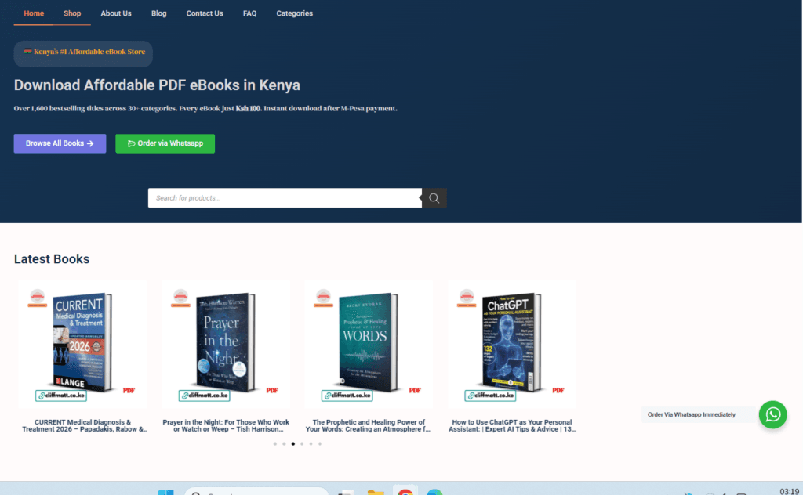Open the ChatGPT Personal Assistant cover
The height and width of the screenshot is (495, 803).
tap(512, 344)
